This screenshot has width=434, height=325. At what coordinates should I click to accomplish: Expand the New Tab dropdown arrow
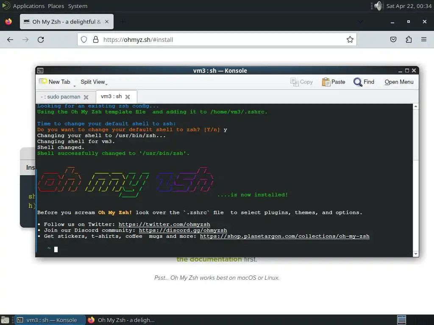coord(74,85)
